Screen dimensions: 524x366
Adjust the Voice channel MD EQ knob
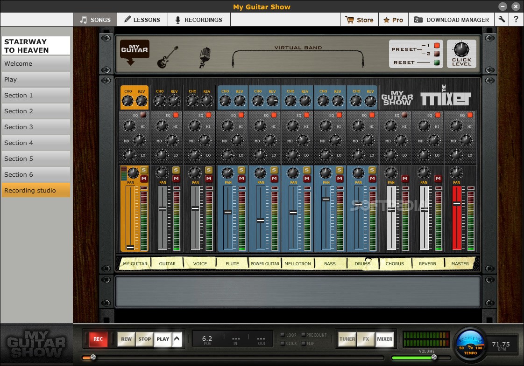click(205, 140)
